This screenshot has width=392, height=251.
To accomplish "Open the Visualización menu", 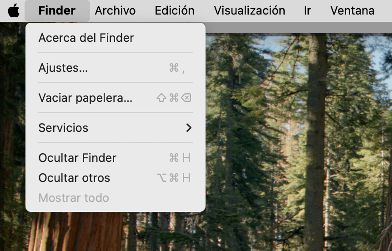I will point(249,11).
